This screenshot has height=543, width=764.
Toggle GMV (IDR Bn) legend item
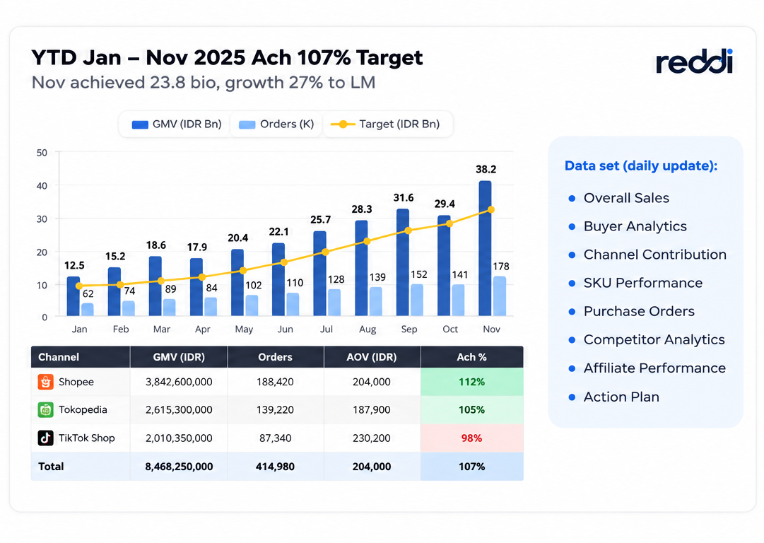177,124
